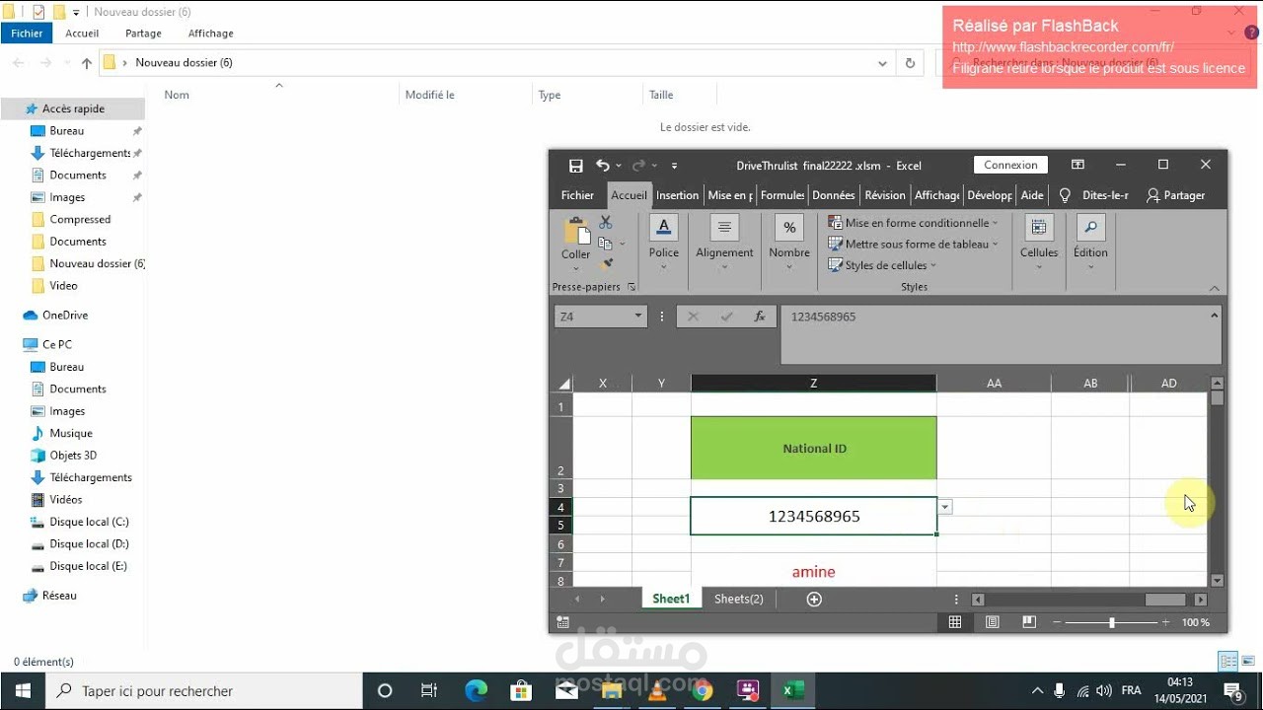Screen dimensions: 1263x710
Task: Switch to Page Break Preview icon
Action: click(1029, 622)
